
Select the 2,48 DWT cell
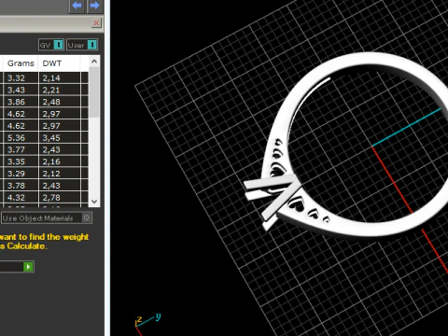(60, 102)
